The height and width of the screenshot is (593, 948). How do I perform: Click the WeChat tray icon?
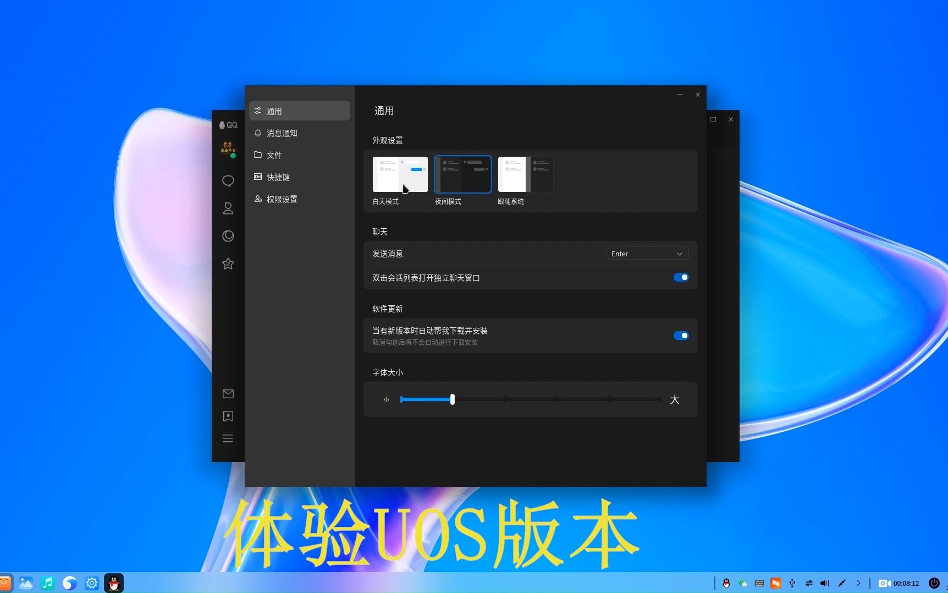pyautogui.click(x=743, y=583)
